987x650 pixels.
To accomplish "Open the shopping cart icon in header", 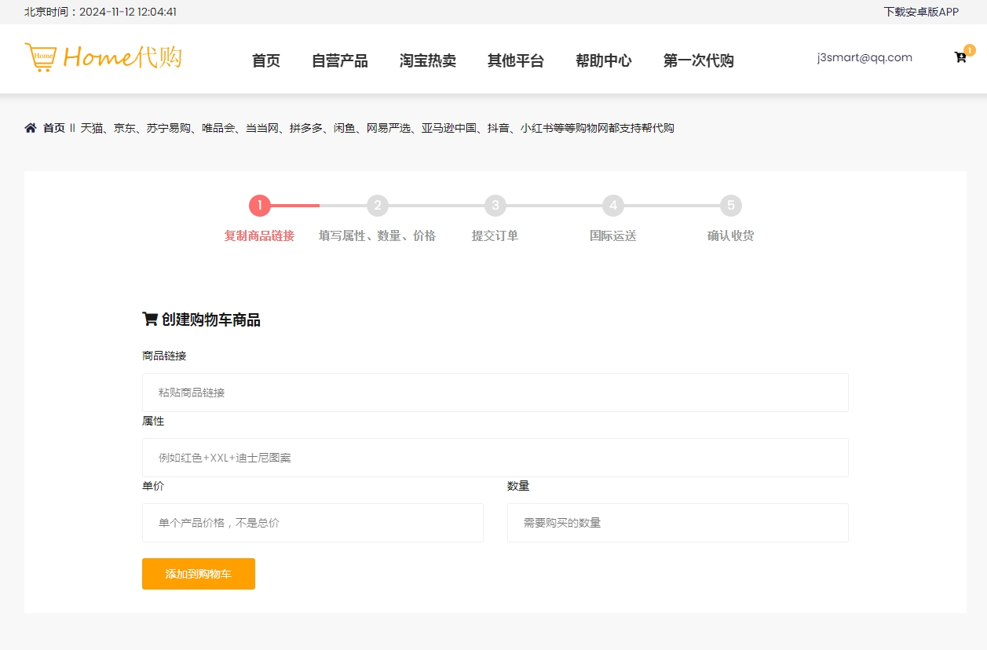I will pyautogui.click(x=960, y=57).
